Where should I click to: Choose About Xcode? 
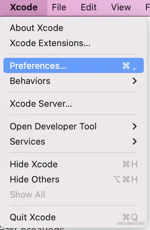pos(74,28)
